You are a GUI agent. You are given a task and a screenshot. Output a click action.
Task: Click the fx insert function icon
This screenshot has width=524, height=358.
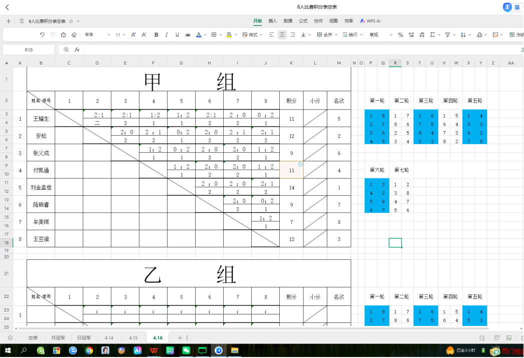click(x=77, y=50)
